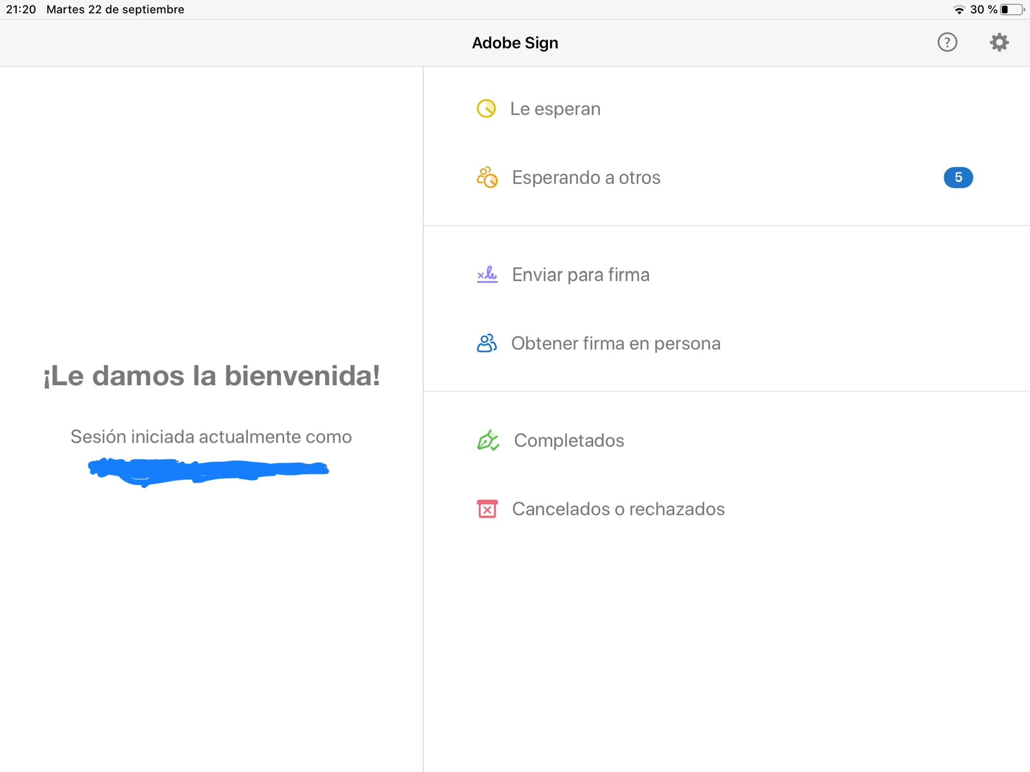
Task: Tap the green pen checkmark icon
Action: tap(488, 440)
